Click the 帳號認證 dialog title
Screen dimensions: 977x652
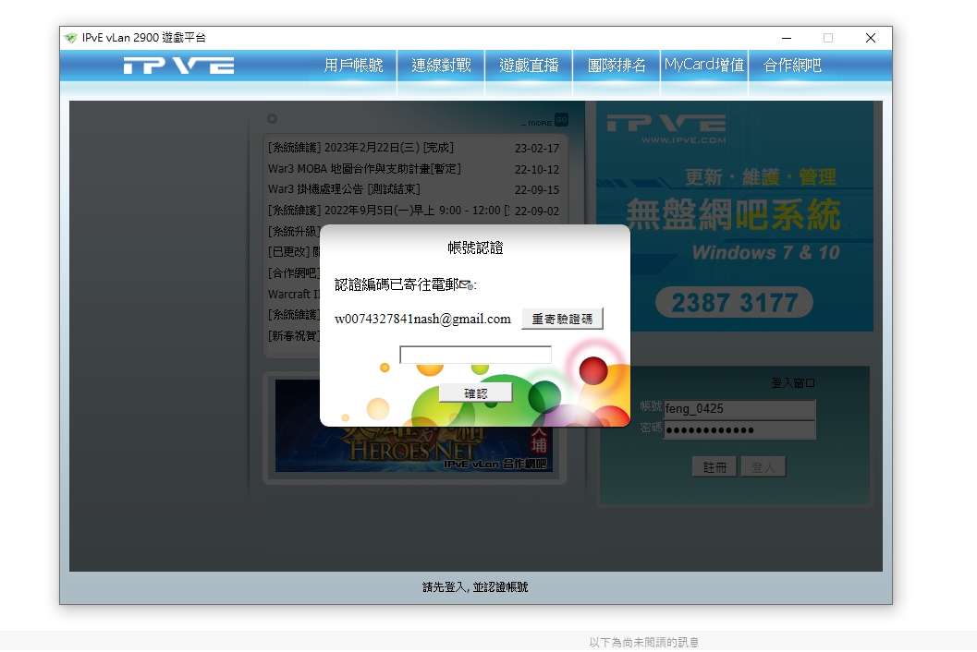(475, 248)
